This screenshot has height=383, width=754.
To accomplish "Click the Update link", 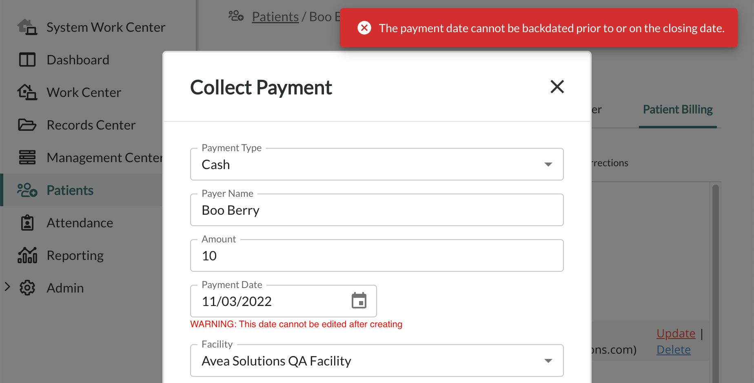I will click(x=676, y=333).
